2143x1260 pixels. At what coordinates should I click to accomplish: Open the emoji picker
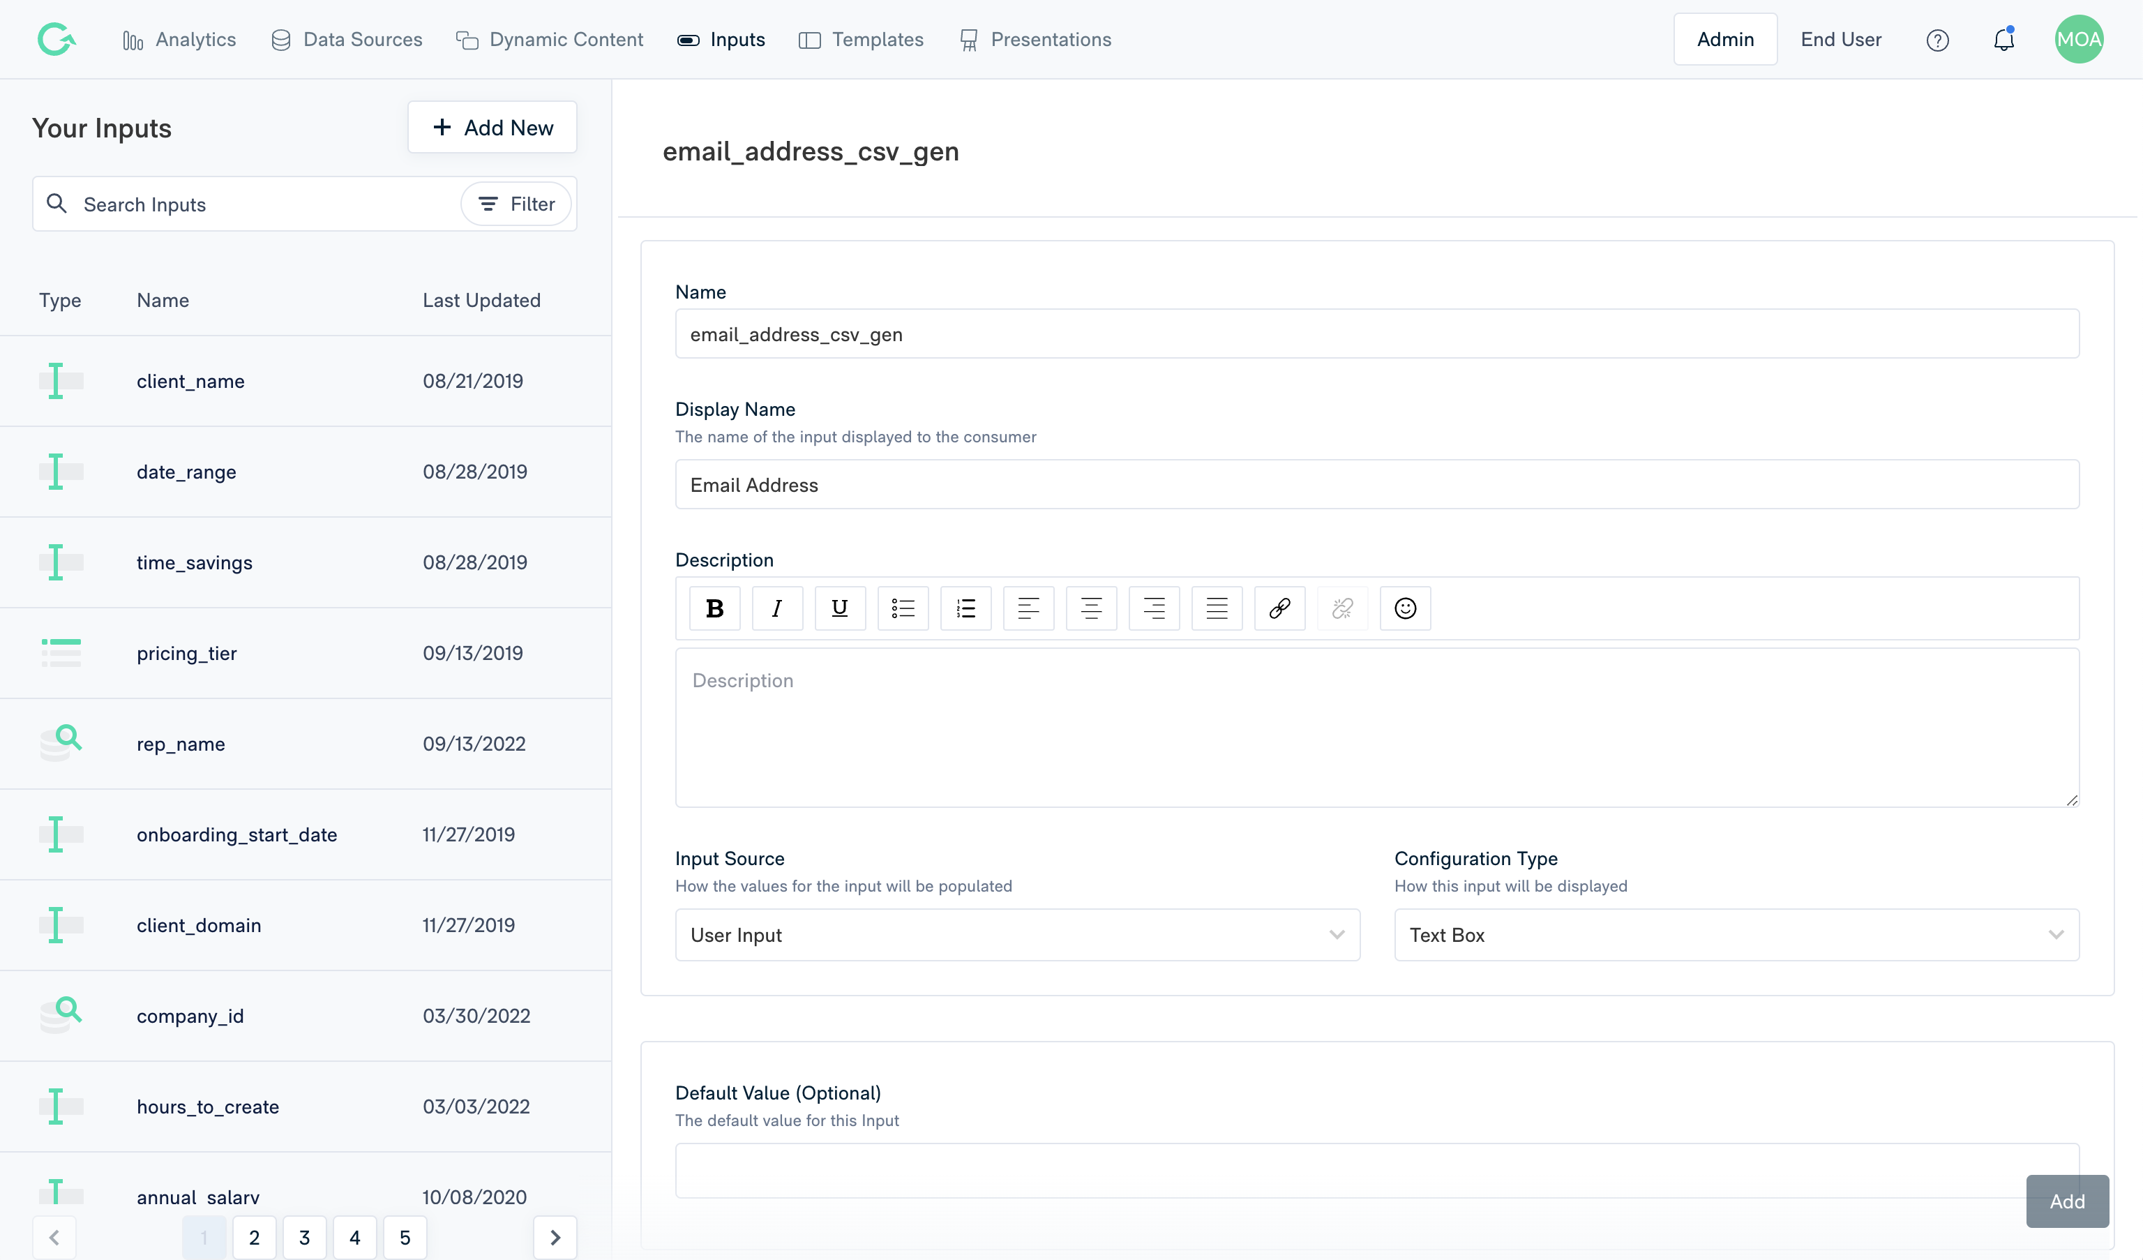pyautogui.click(x=1405, y=608)
